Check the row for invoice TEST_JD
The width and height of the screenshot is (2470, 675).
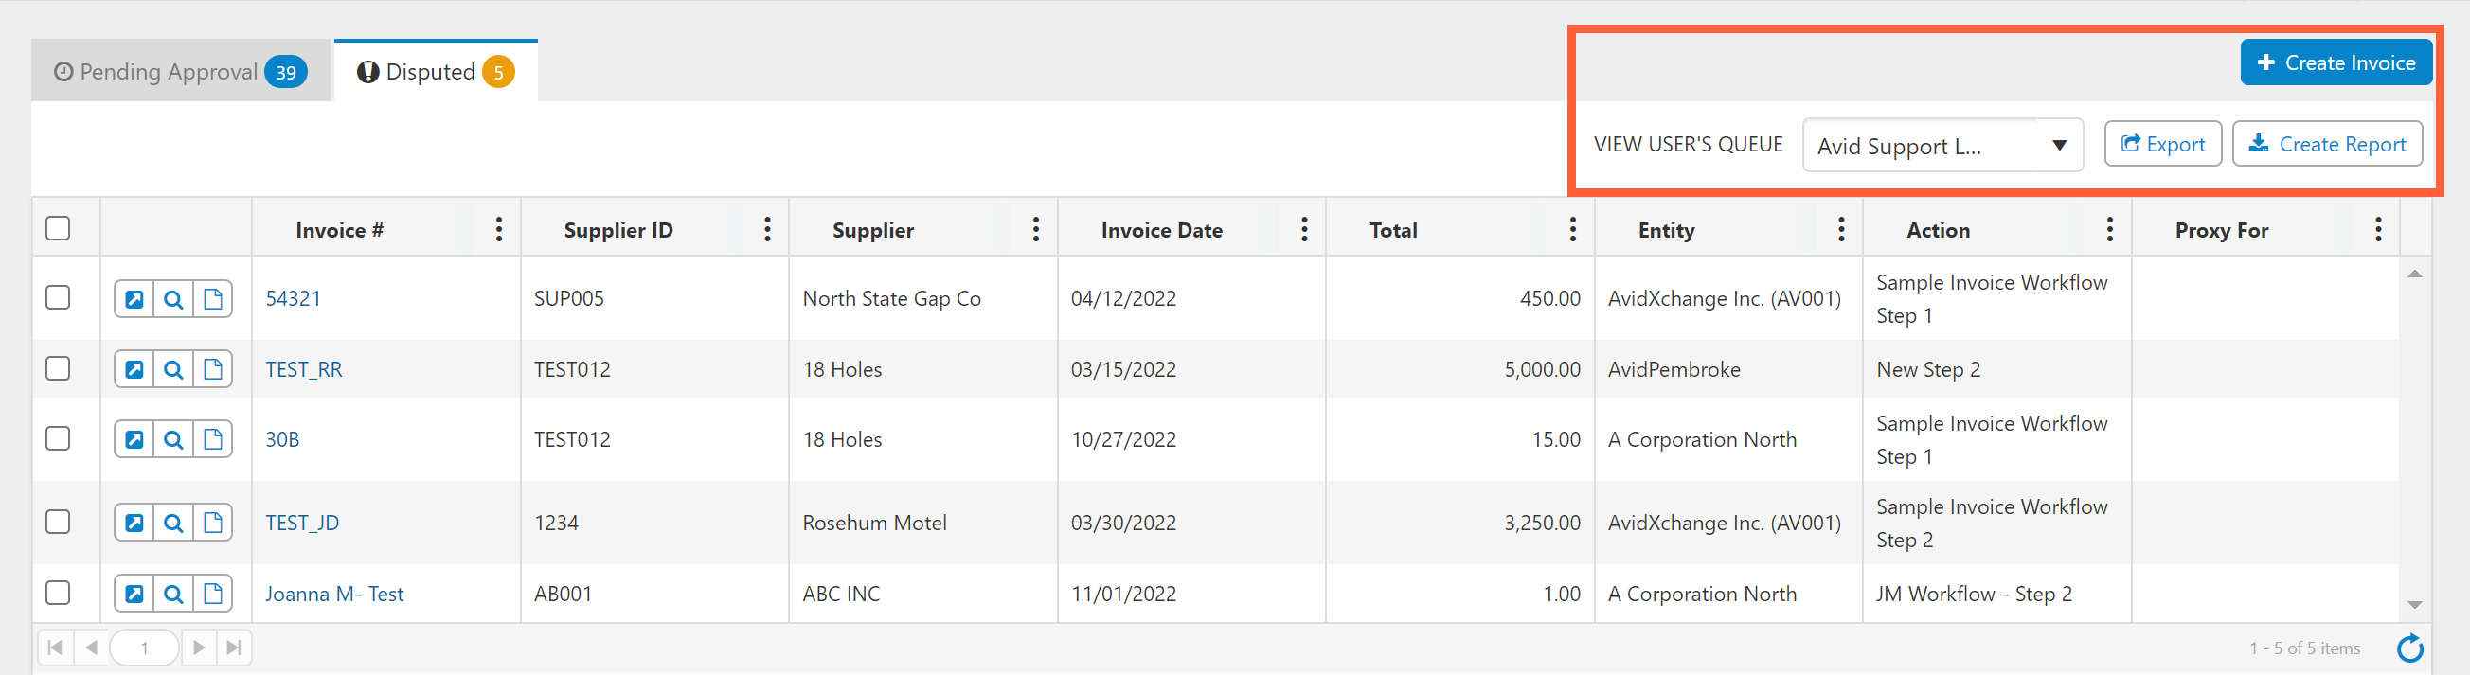pyautogui.click(x=59, y=522)
